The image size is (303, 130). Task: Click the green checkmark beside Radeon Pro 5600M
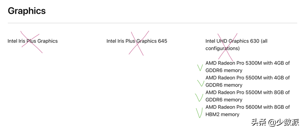pos(199,113)
